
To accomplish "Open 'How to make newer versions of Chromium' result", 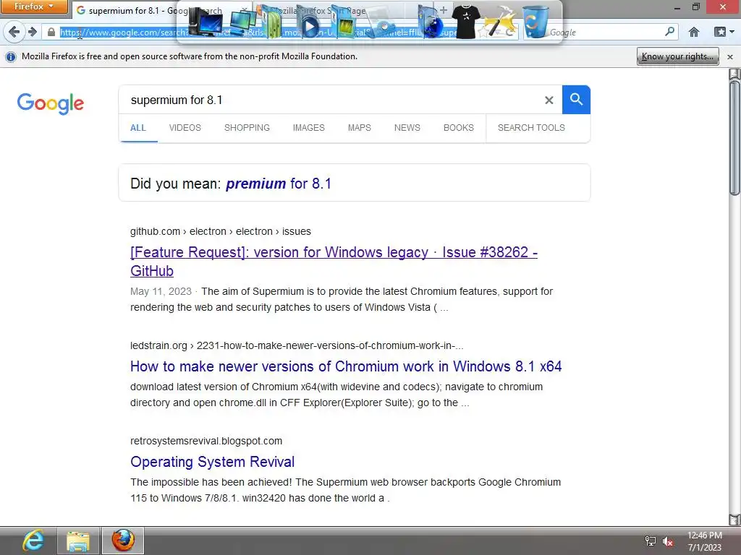I will click(346, 366).
